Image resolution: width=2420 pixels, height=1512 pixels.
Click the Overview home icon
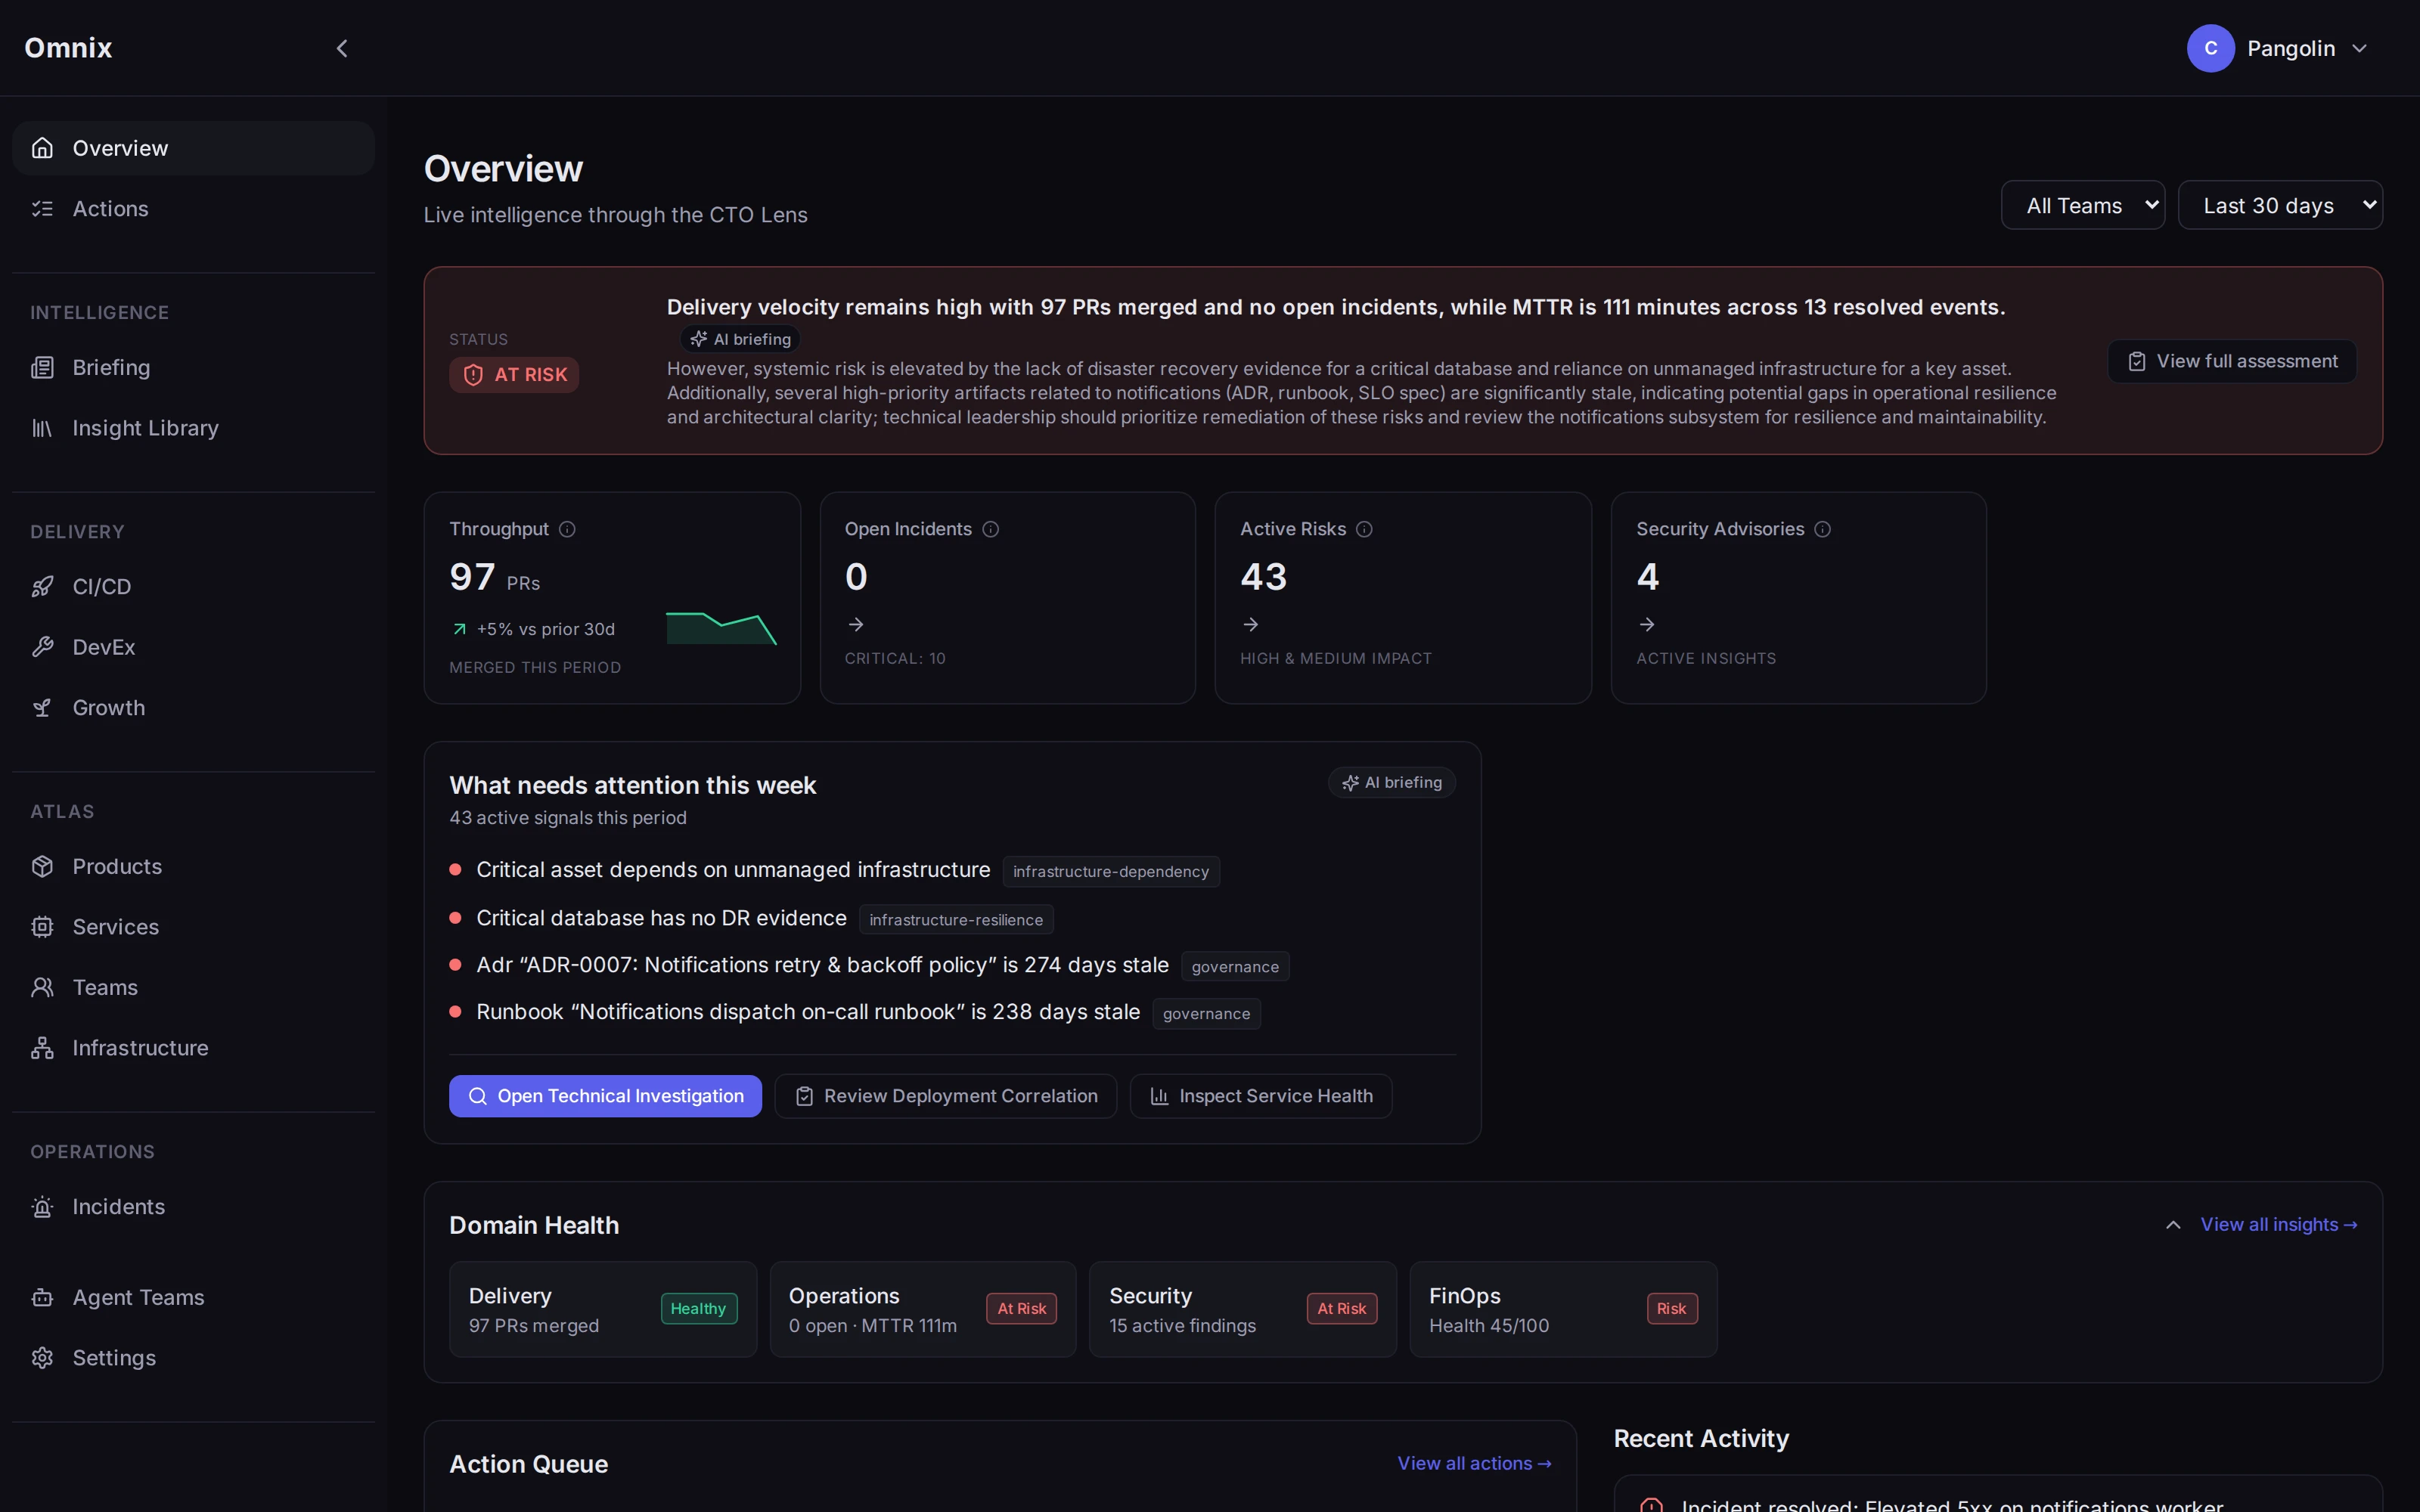click(x=42, y=148)
